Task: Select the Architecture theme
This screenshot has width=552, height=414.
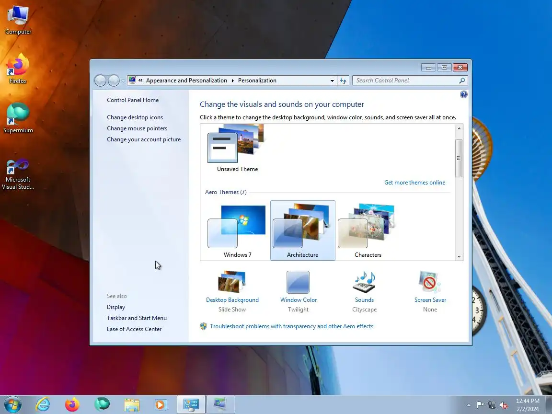Action: pyautogui.click(x=302, y=230)
